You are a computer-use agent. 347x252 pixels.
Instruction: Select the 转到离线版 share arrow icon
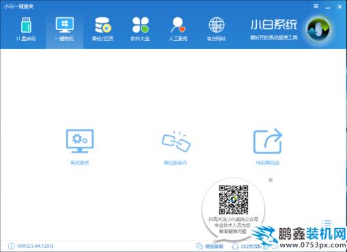(268, 141)
